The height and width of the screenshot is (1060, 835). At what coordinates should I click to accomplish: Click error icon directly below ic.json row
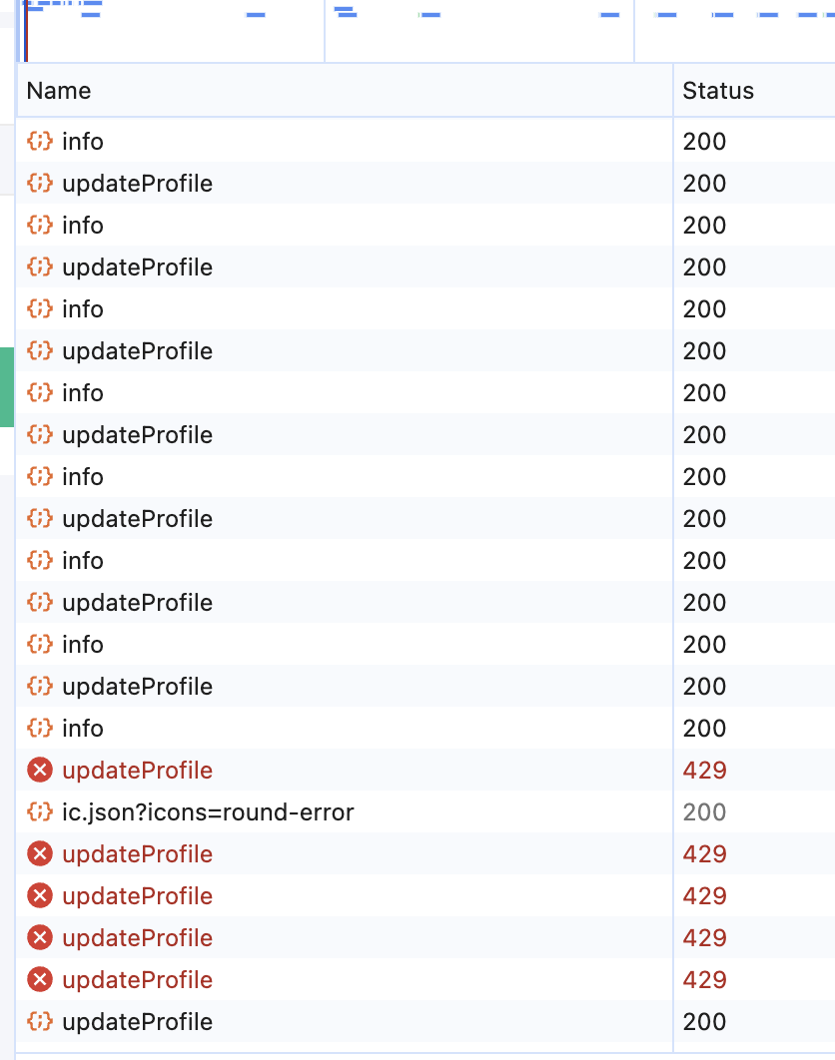[39, 854]
